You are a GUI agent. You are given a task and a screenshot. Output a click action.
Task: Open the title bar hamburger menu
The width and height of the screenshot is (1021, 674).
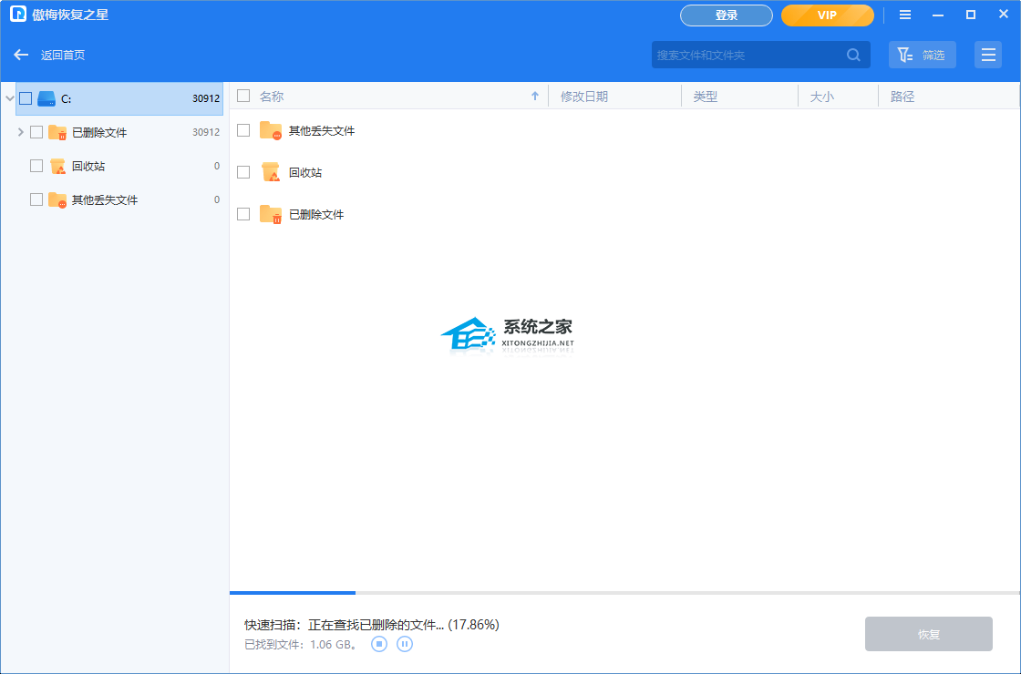905,15
